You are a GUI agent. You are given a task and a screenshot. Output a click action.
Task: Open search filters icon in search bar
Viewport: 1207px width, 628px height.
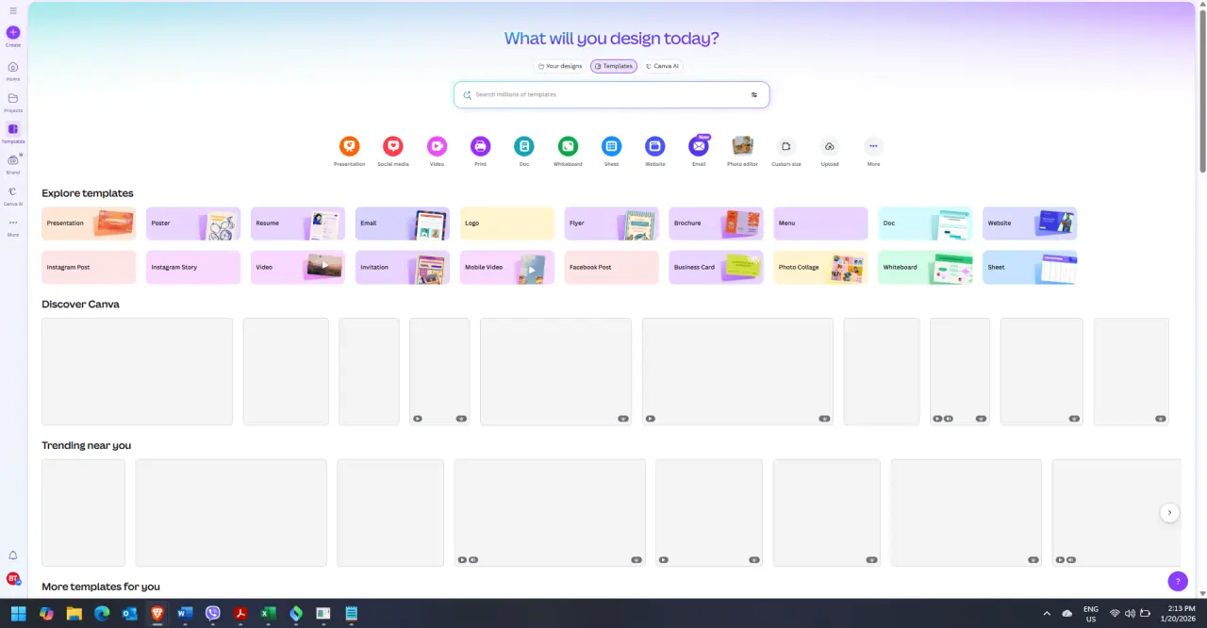coord(754,94)
